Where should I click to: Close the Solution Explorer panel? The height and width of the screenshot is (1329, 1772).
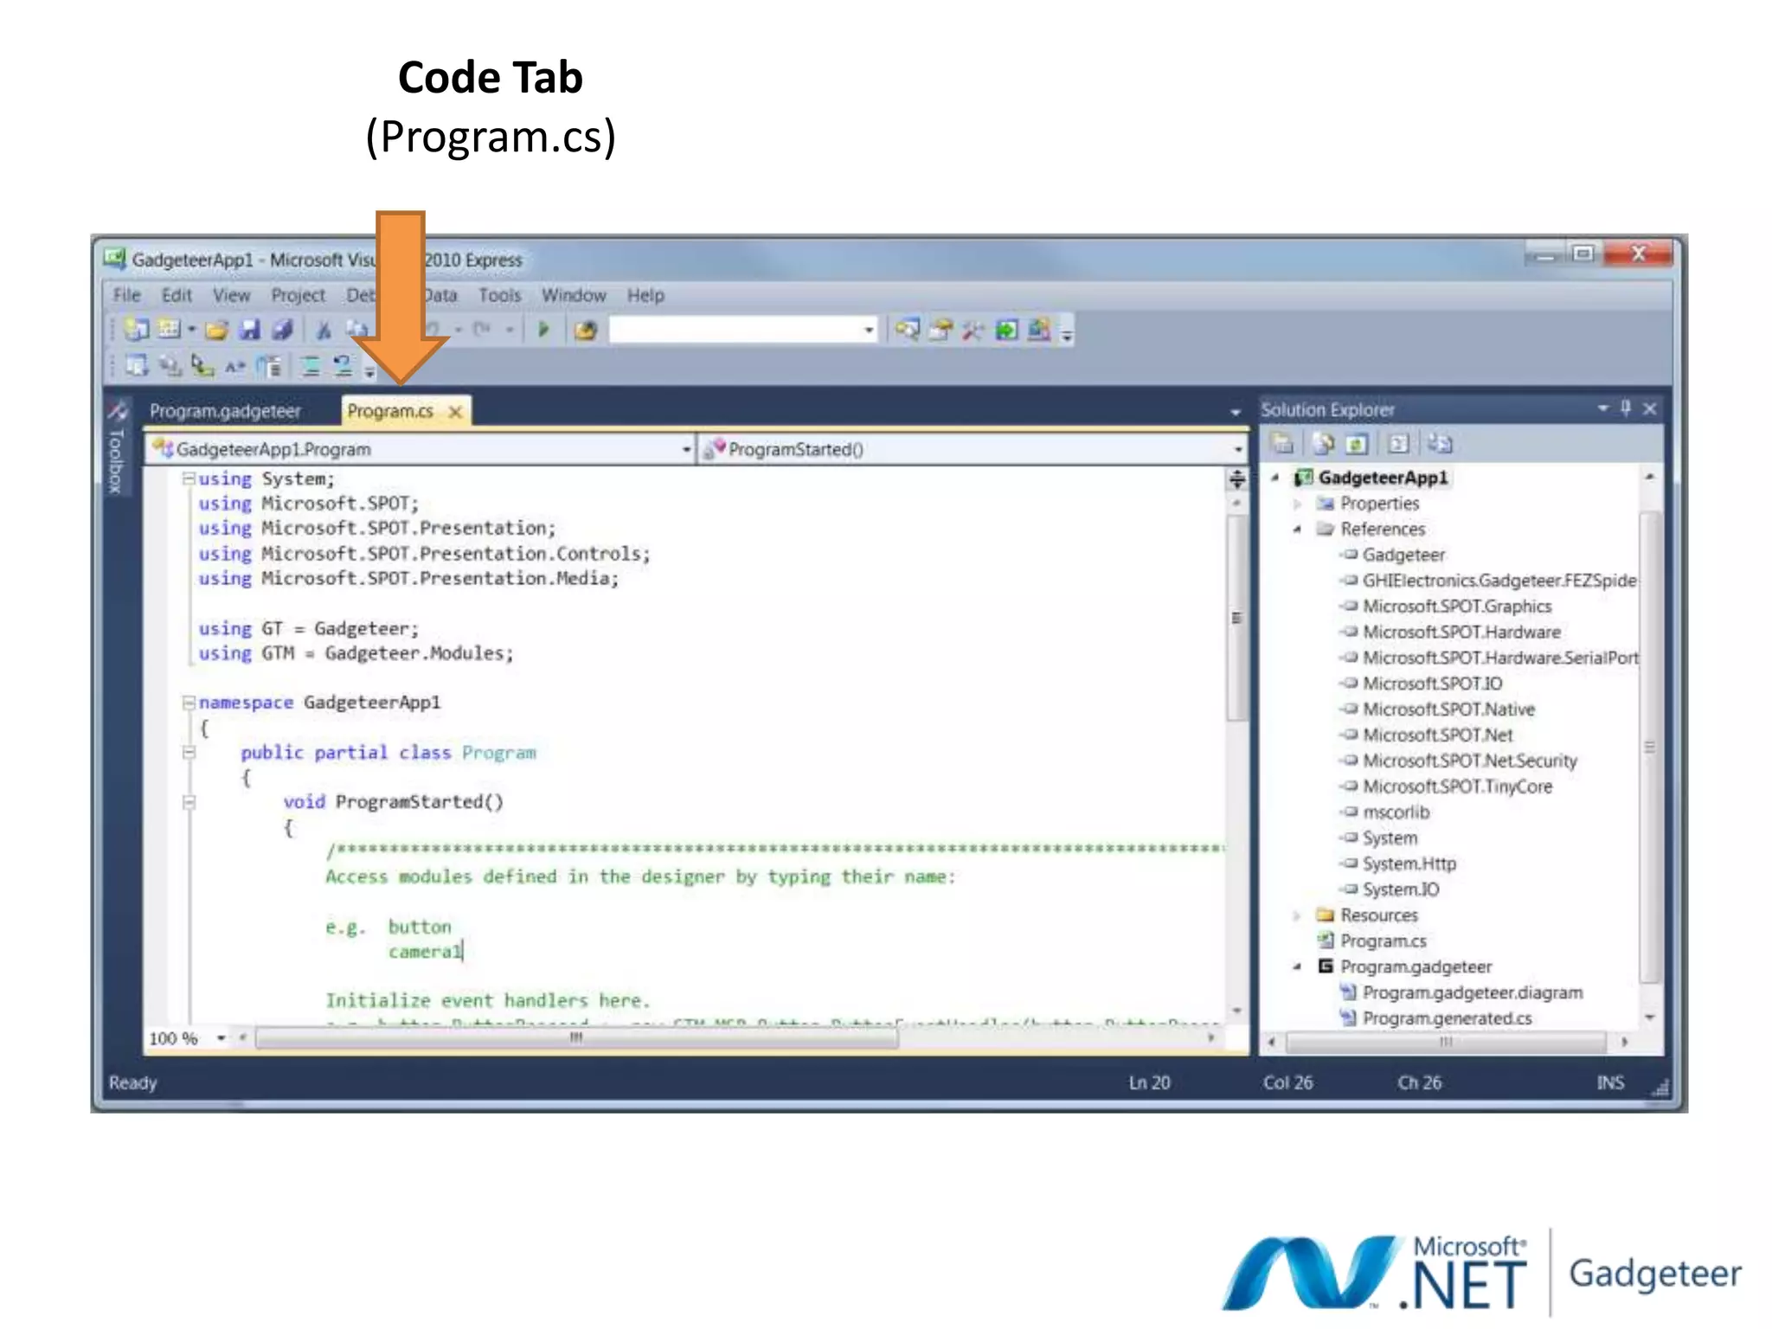1650,408
